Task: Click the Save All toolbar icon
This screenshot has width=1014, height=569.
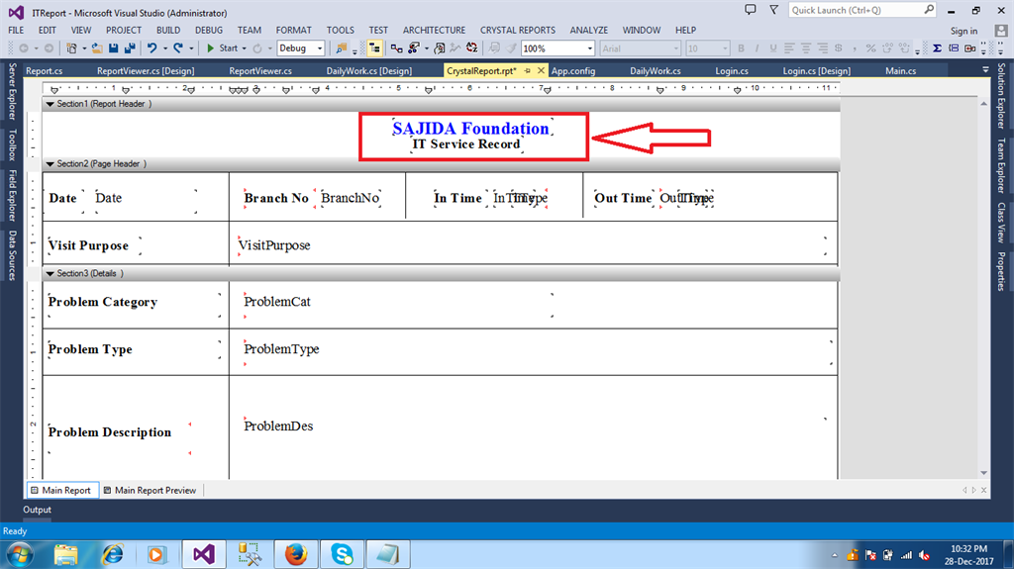Action: [130, 47]
